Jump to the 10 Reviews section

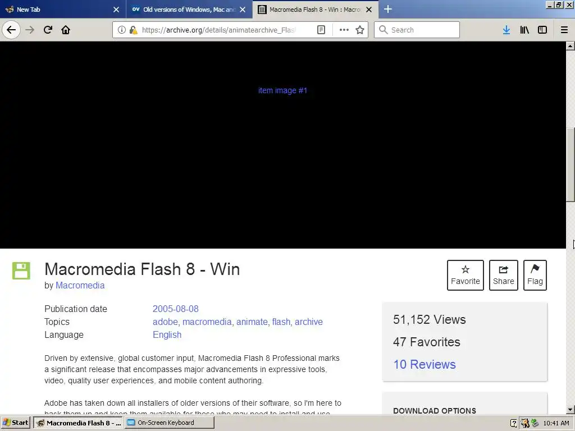[x=425, y=364]
